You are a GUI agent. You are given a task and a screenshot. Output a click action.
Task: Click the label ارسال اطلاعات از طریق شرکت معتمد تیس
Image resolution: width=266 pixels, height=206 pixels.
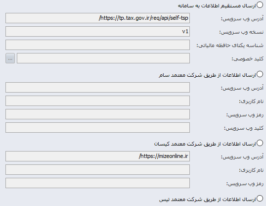(208, 200)
